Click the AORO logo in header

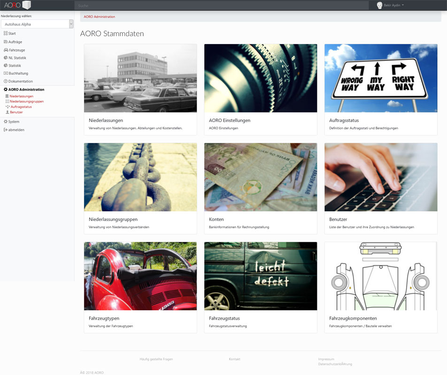[x=17, y=5]
